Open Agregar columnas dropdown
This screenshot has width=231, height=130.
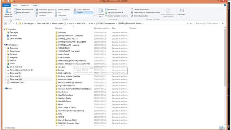click(x=114, y=13)
